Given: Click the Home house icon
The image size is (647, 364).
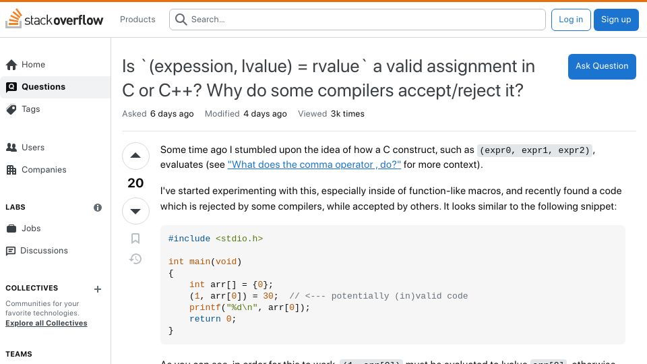Looking at the screenshot, I should click(11, 65).
